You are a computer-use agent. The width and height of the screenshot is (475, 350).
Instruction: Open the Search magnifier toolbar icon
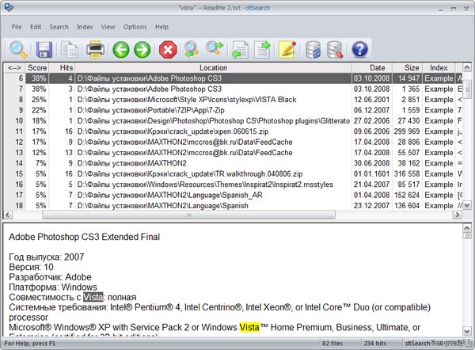18,50
